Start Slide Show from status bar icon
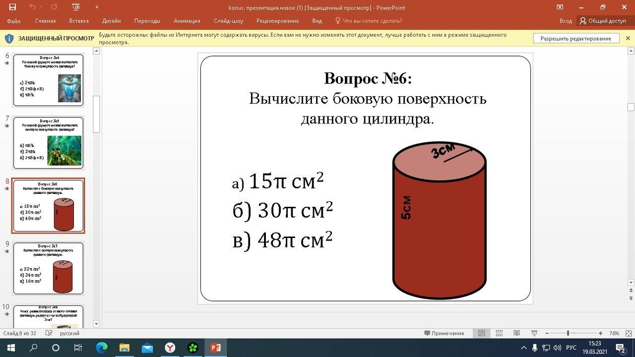 (x=534, y=333)
